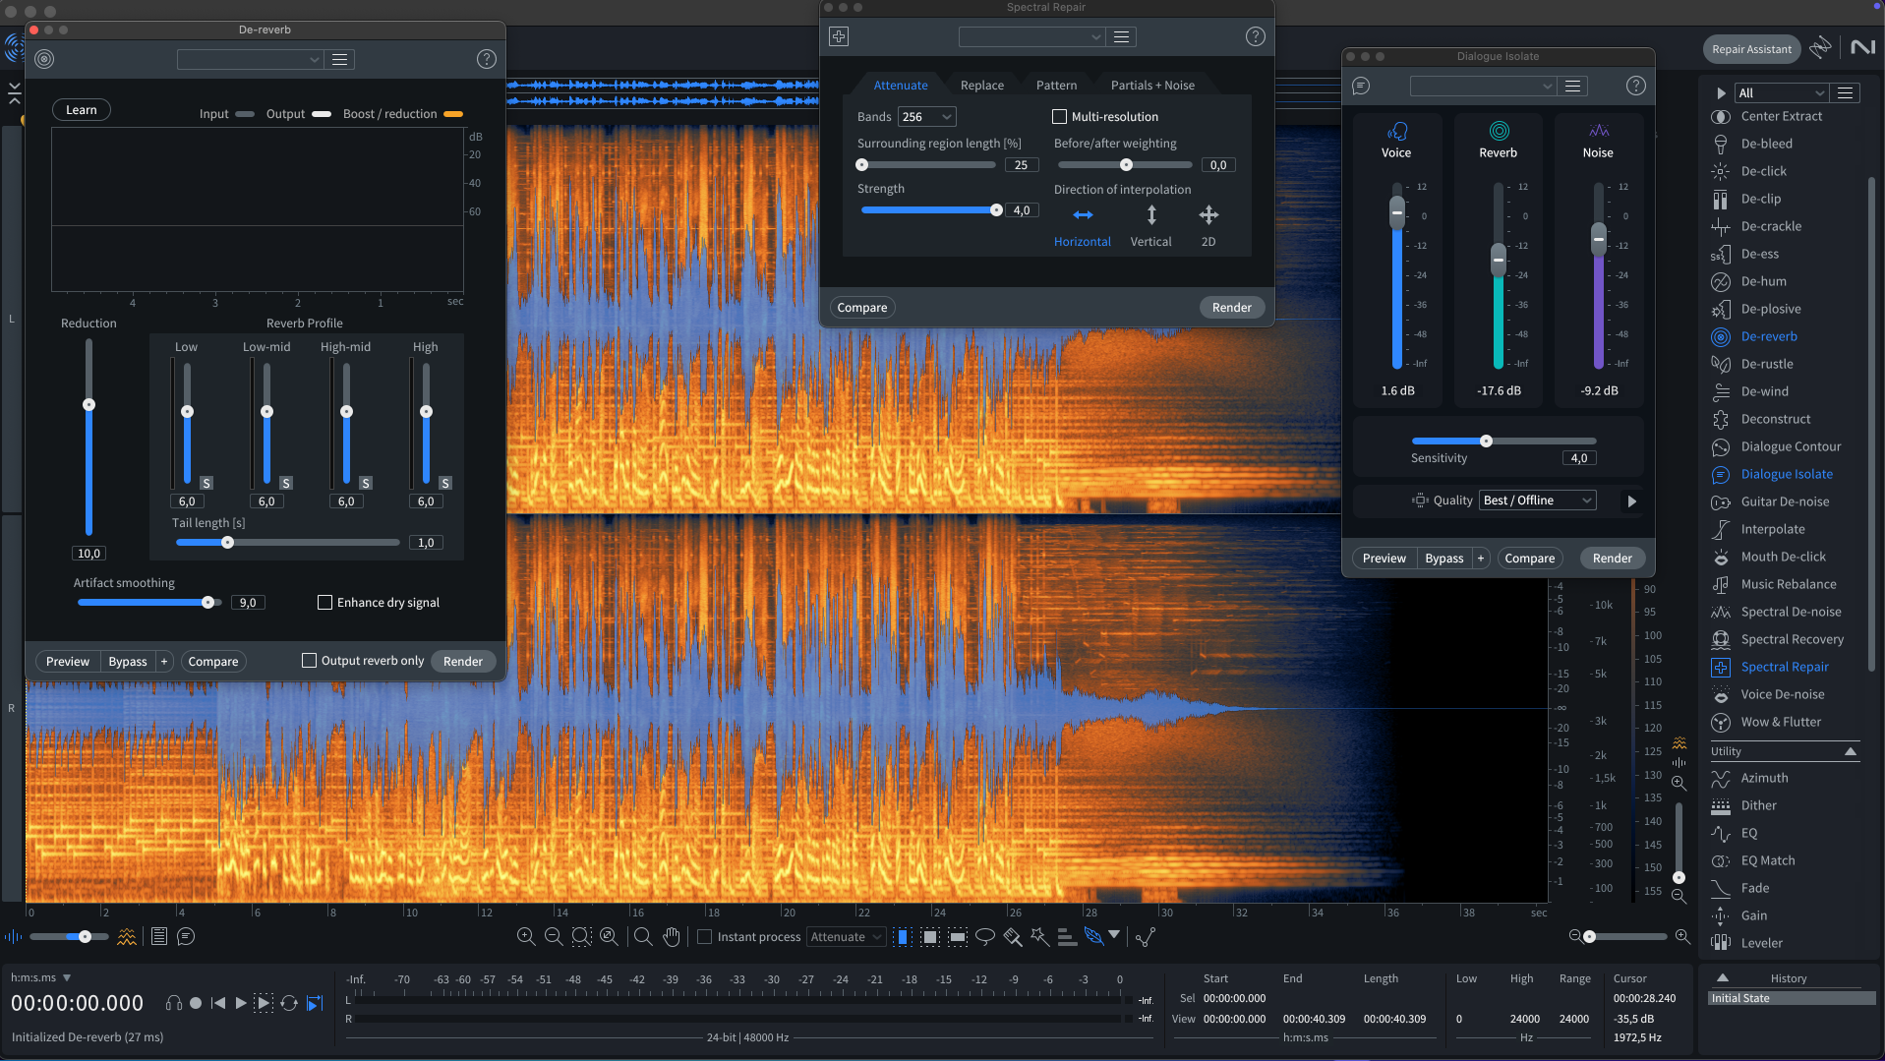Toggle loop playback

point(289,1003)
